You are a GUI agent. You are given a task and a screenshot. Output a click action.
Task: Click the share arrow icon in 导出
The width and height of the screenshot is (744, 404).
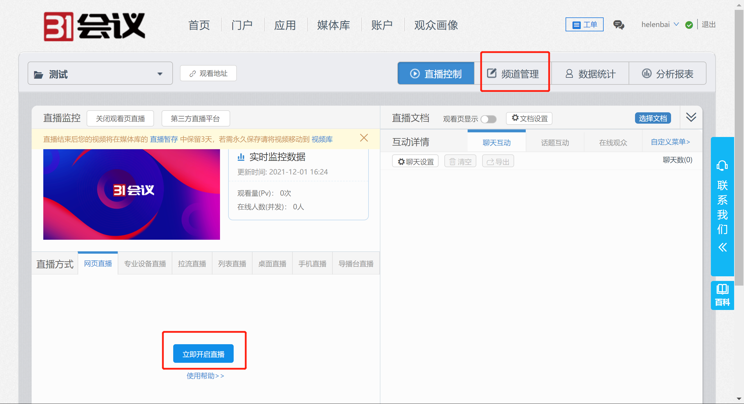[x=490, y=162]
